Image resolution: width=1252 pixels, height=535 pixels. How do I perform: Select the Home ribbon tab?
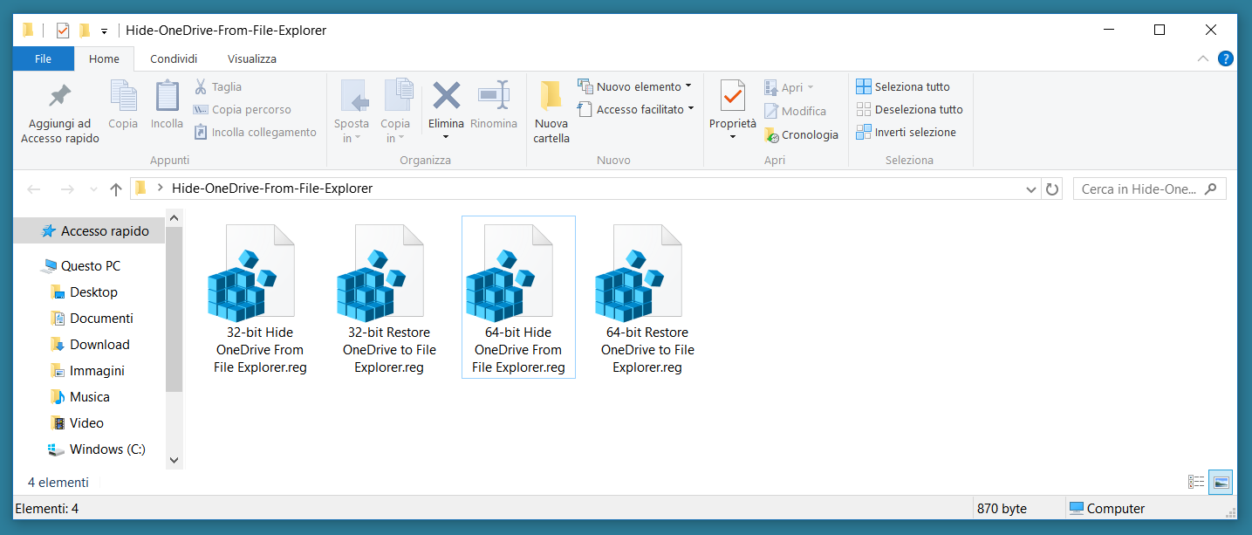tap(104, 58)
